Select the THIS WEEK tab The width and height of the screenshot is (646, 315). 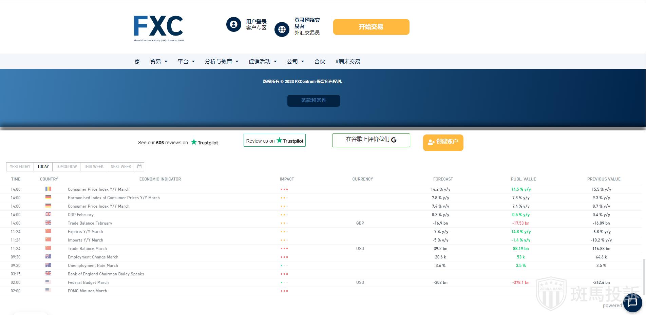pos(94,167)
